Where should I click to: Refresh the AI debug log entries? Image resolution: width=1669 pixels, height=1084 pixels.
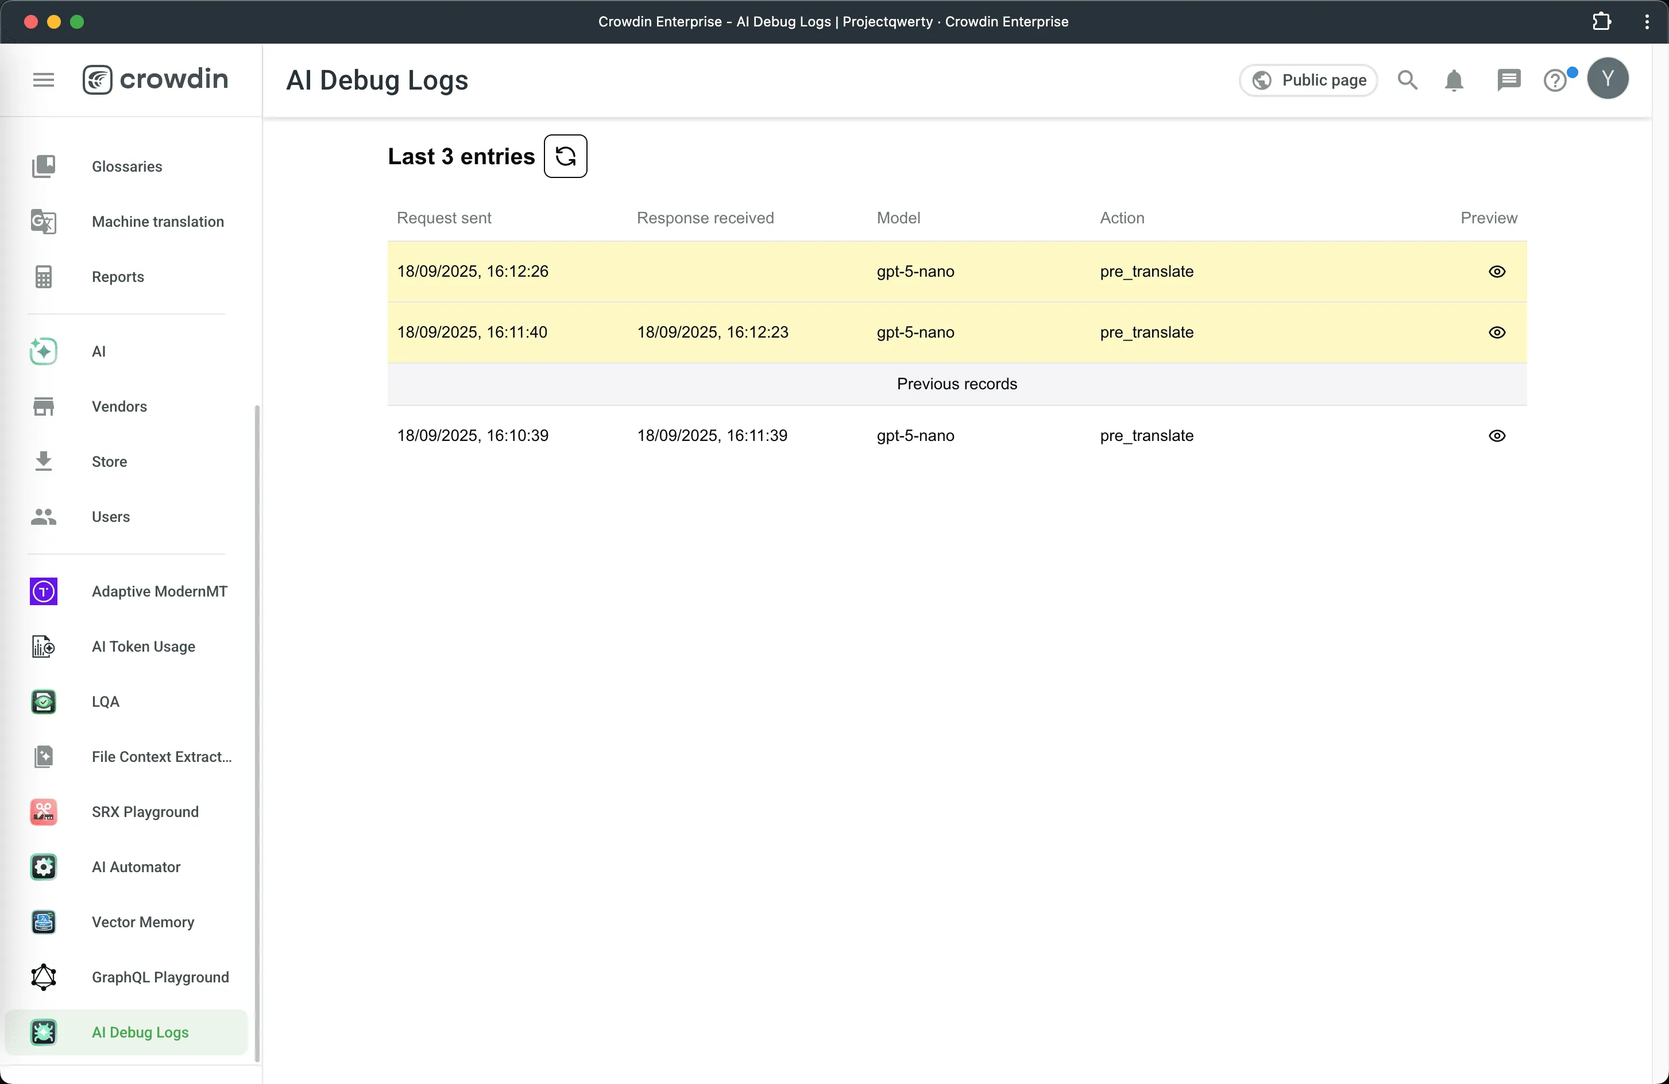565,156
